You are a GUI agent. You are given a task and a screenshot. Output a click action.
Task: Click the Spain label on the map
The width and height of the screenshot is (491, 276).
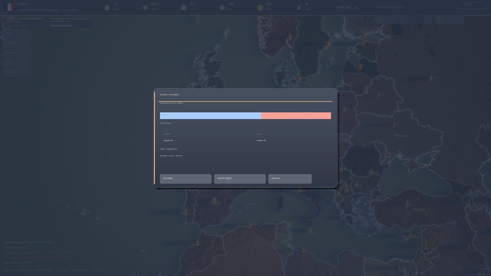217,203
